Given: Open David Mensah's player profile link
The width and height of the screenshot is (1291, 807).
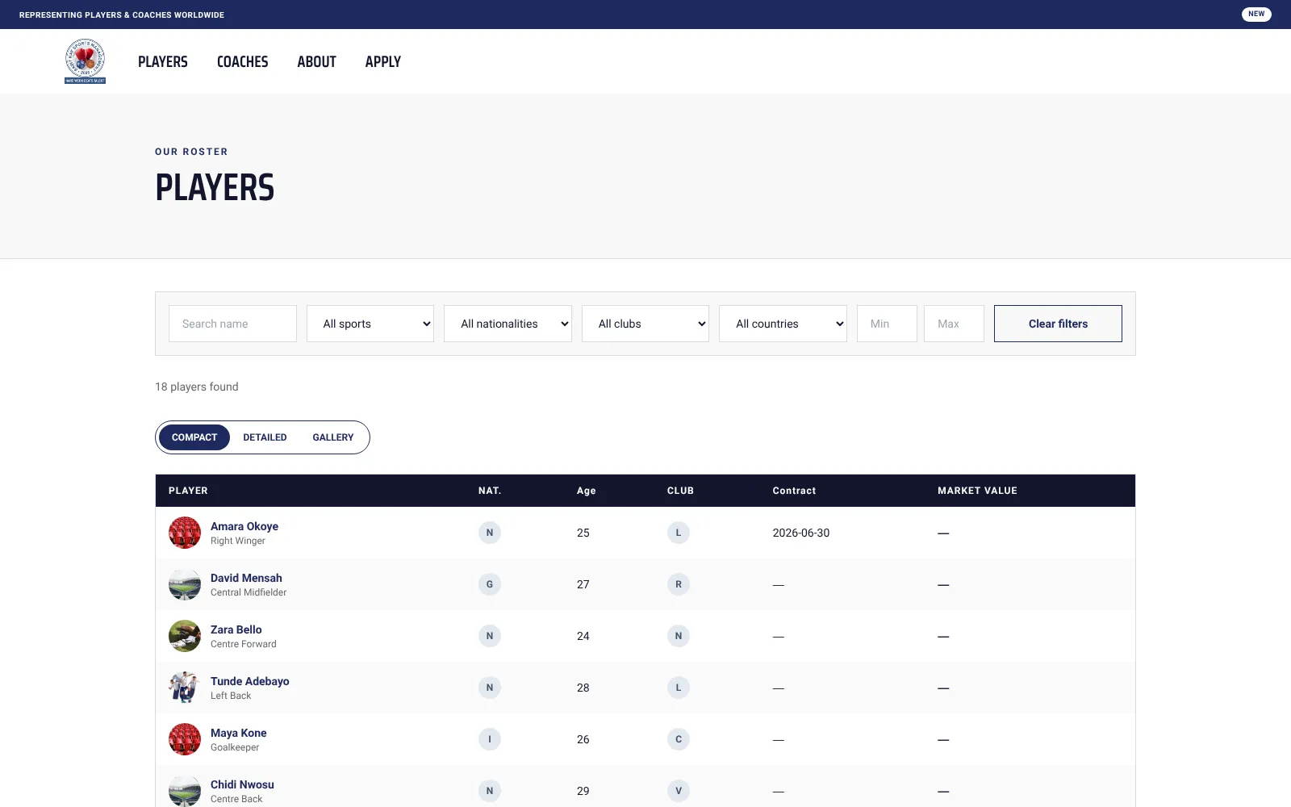Looking at the screenshot, I should 246,578.
